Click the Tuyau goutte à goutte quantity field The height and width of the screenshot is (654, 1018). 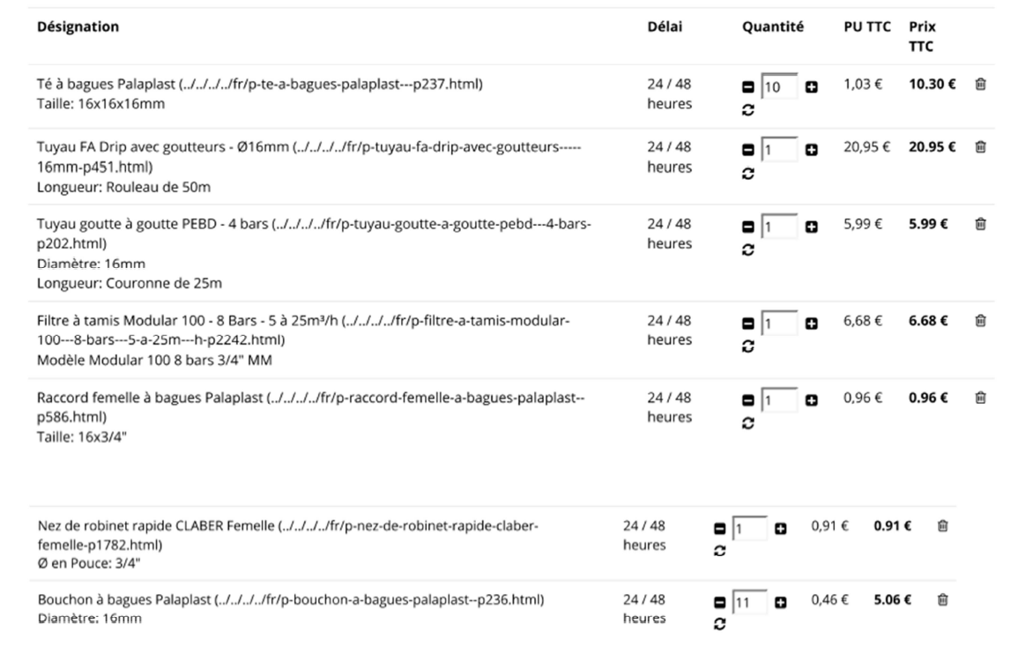click(x=779, y=227)
